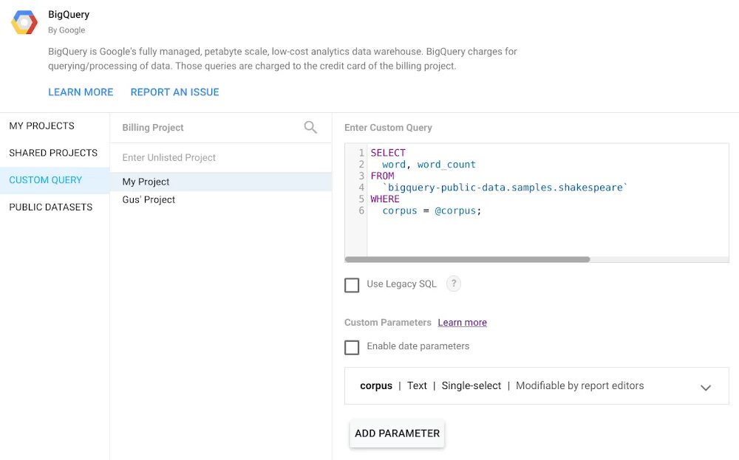Select the CUSTOM QUERY tab
739x460 pixels.
pyautogui.click(x=46, y=180)
